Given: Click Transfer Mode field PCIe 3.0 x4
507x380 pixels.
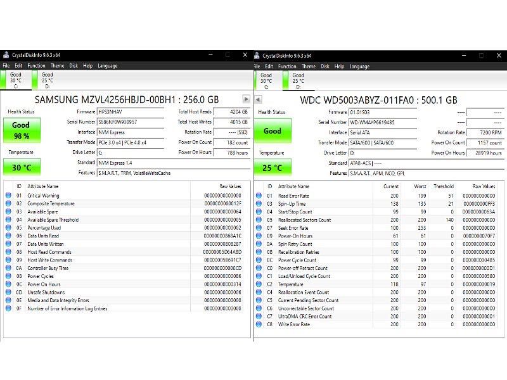Looking at the screenshot, I should [x=131, y=142].
